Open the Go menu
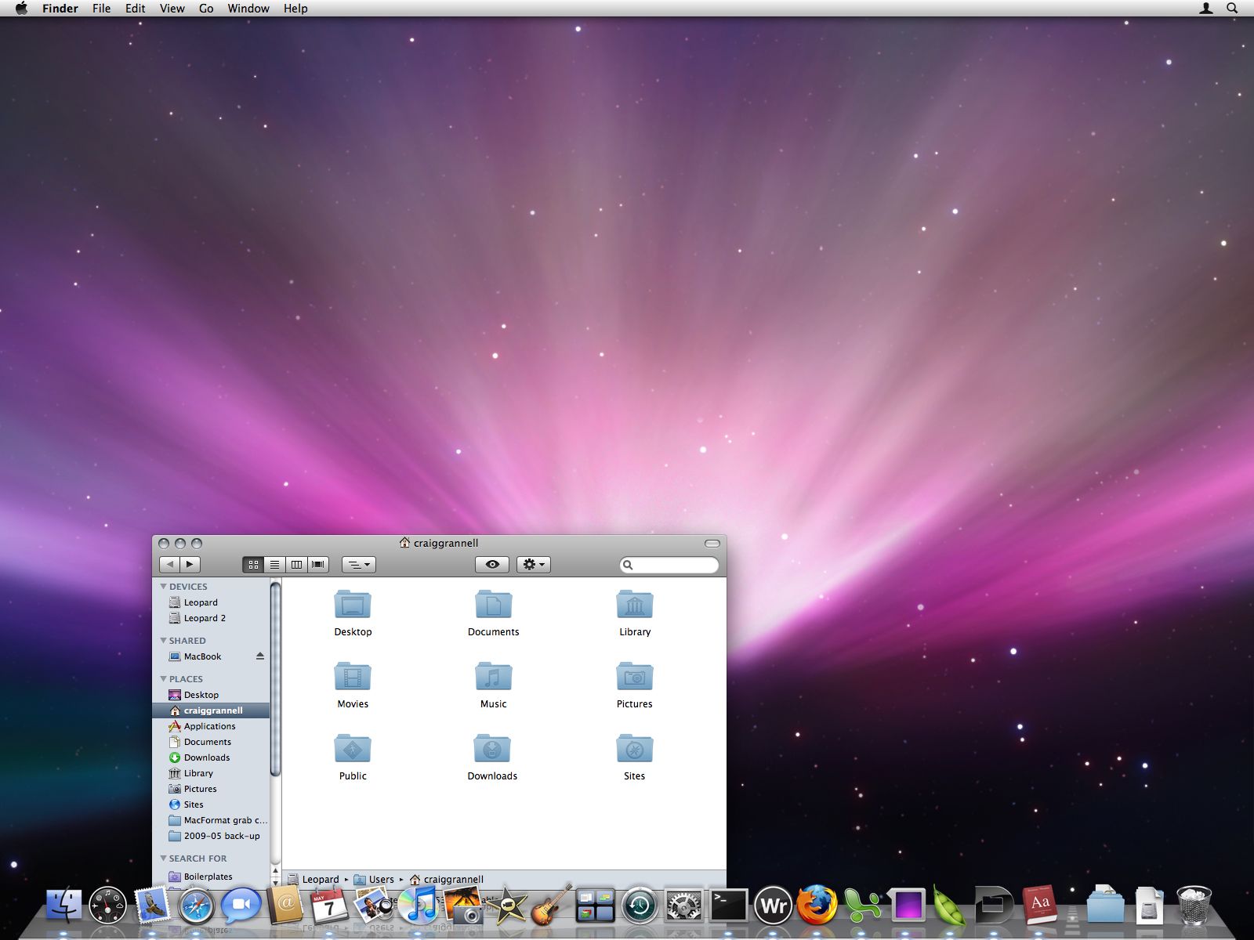 pyautogui.click(x=205, y=9)
